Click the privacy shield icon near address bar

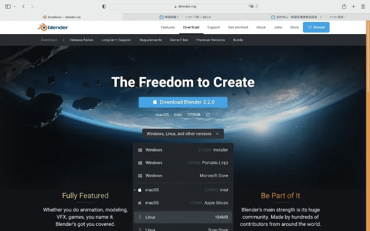coord(104,6)
